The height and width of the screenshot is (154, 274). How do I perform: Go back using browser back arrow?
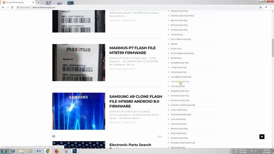(3, 8)
